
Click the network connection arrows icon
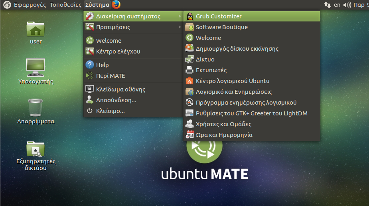click(x=327, y=5)
